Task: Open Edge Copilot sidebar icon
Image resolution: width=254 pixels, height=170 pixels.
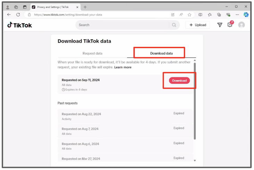Action: point(246,15)
